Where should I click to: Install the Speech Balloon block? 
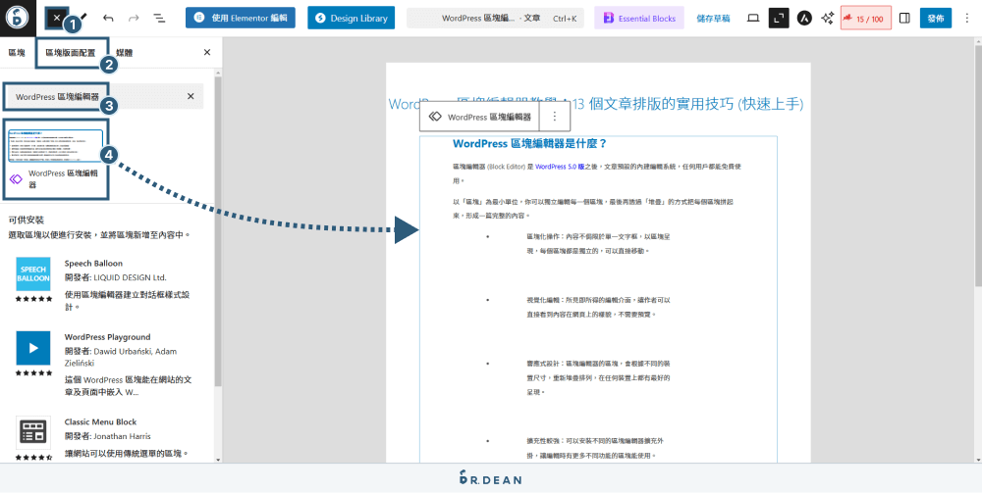pos(105,286)
